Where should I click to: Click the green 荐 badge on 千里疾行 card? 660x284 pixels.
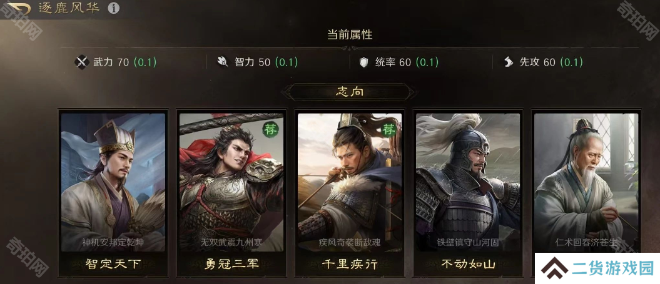(x=389, y=130)
